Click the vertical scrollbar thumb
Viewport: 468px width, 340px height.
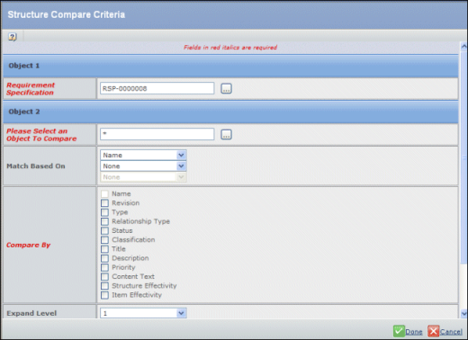[463, 157]
